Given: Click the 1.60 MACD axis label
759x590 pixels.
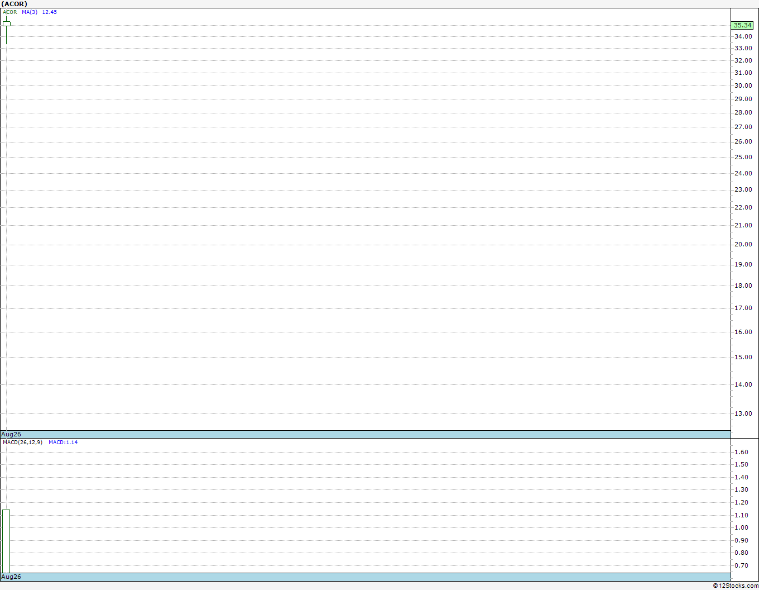Looking at the screenshot, I should (741, 452).
